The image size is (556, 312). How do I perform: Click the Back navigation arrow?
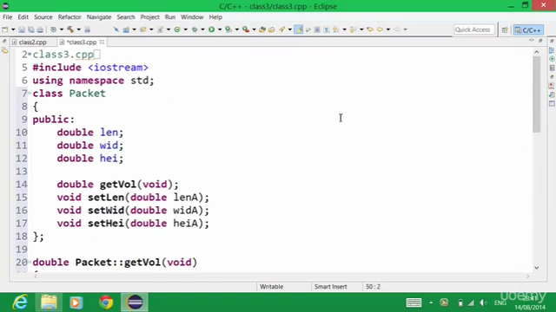pyautogui.click(x=380, y=29)
